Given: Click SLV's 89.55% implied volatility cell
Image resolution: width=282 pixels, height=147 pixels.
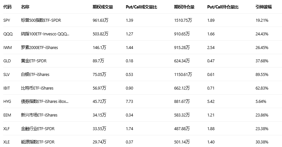Looking at the screenshot, I should pyautogui.click(x=262, y=74).
